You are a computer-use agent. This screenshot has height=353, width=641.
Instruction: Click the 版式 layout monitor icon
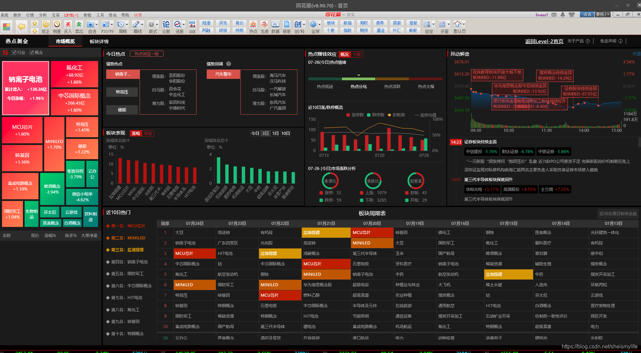point(151,24)
